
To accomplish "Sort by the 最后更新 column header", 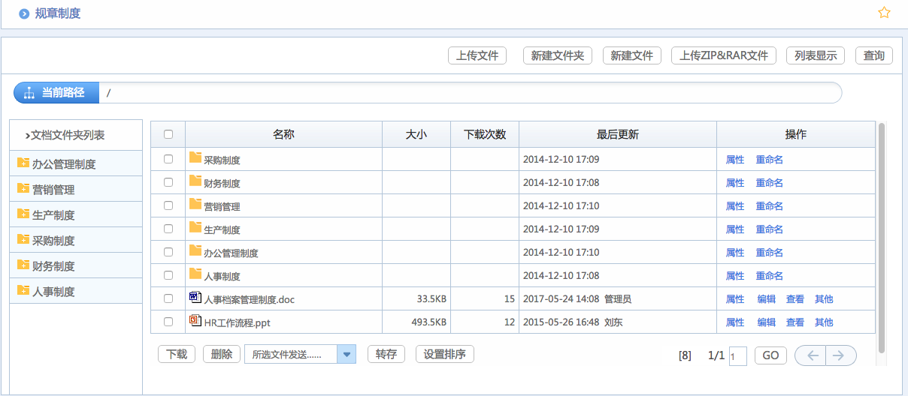I will 617,134.
